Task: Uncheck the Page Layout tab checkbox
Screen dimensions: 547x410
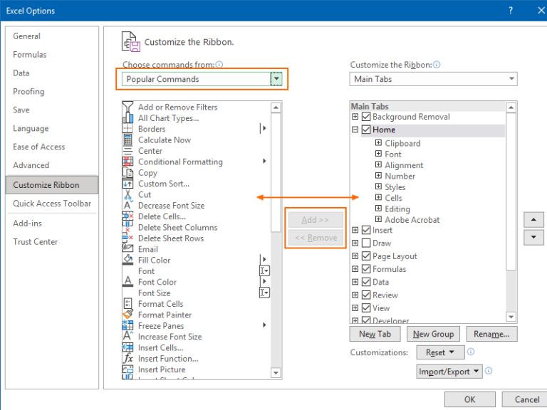Action: (x=366, y=256)
